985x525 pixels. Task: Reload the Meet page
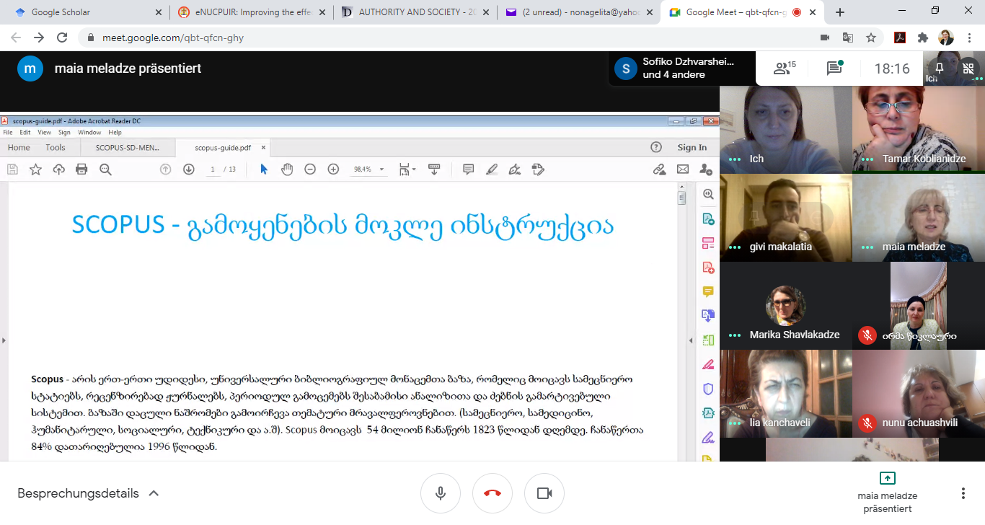coord(62,37)
